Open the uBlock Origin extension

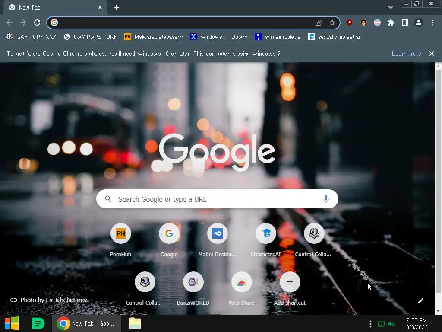tap(350, 22)
